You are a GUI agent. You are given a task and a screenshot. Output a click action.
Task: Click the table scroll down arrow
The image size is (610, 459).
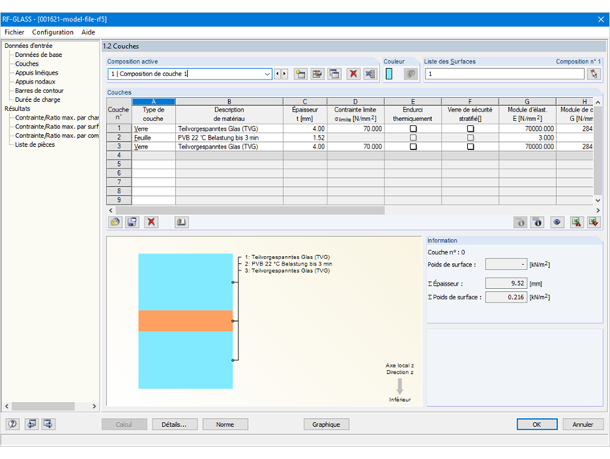coord(598,201)
